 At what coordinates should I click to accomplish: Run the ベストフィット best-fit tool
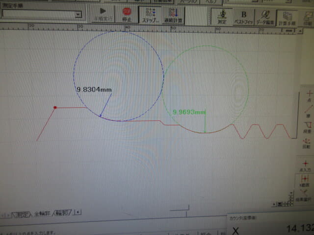(x=243, y=17)
